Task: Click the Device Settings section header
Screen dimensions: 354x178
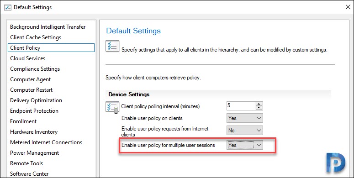Action: (x=129, y=94)
